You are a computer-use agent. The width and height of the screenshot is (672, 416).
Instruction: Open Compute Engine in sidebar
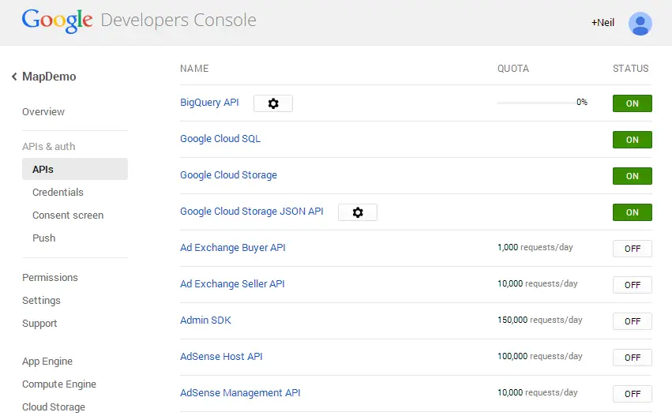coord(59,384)
